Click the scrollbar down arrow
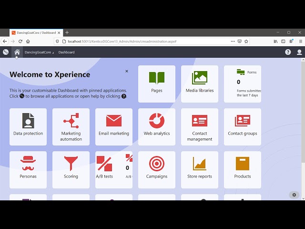This screenshot has height=229, width=305. [x=303, y=198]
